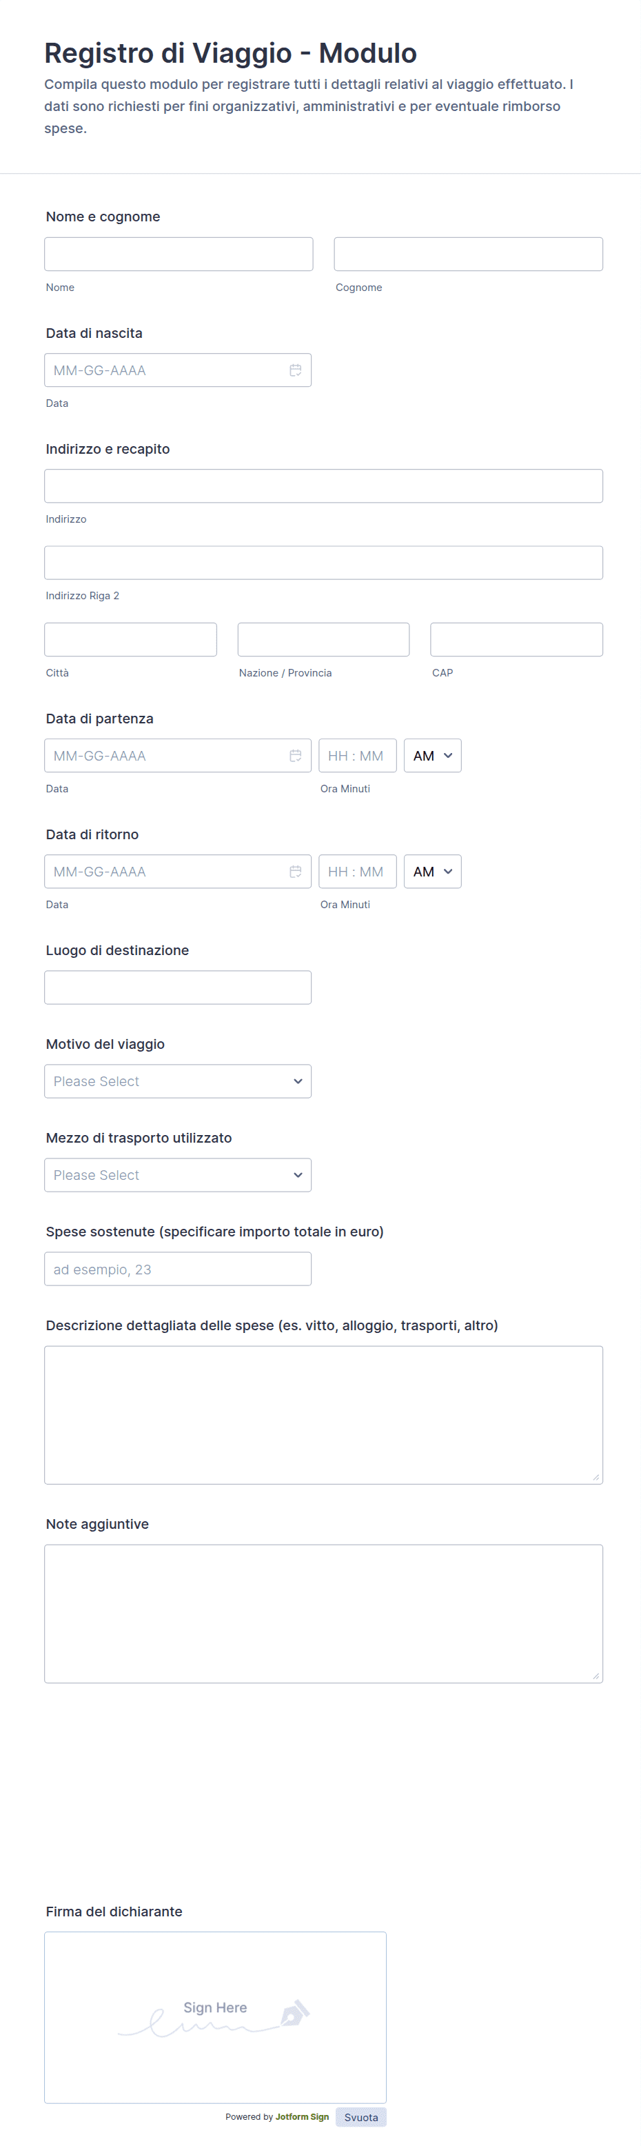641x2146 pixels.
Task: Click the Città input field
Action: (x=131, y=640)
